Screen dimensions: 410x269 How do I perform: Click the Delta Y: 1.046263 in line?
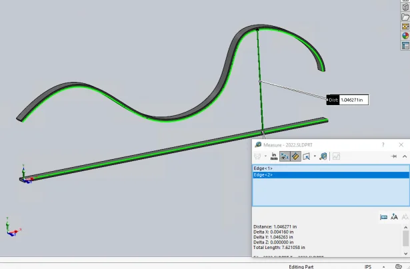[x=273, y=237]
